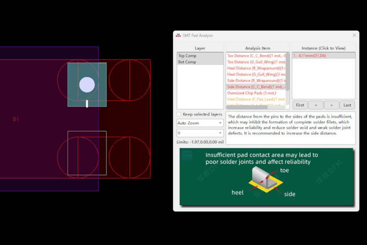Expand the '!!' severity dropdown
Viewport: 367px width, 245px height.
[200, 133]
